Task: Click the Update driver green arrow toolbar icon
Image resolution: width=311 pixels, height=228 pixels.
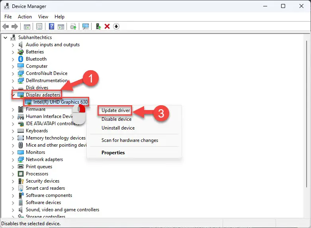Action: (x=98, y=26)
